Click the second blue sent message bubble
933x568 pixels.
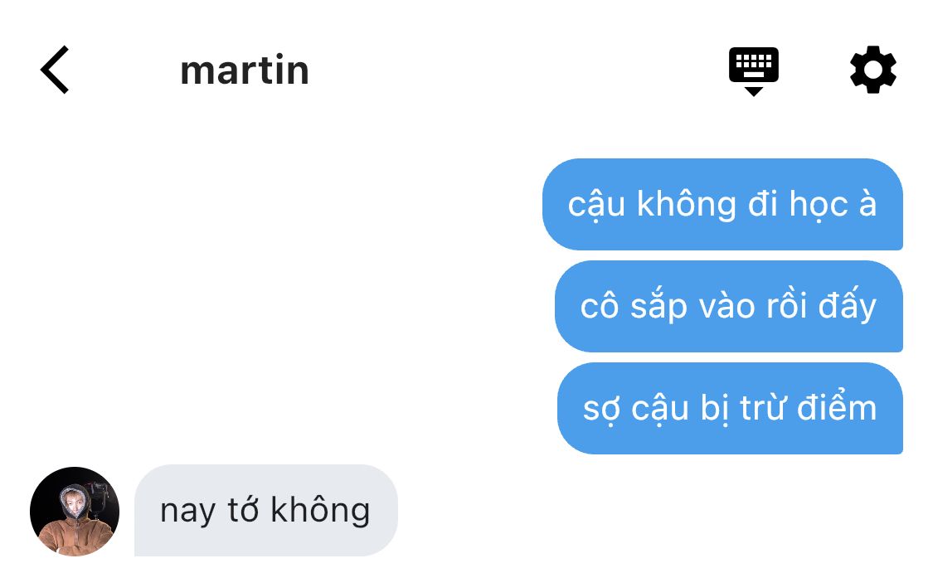coord(729,306)
